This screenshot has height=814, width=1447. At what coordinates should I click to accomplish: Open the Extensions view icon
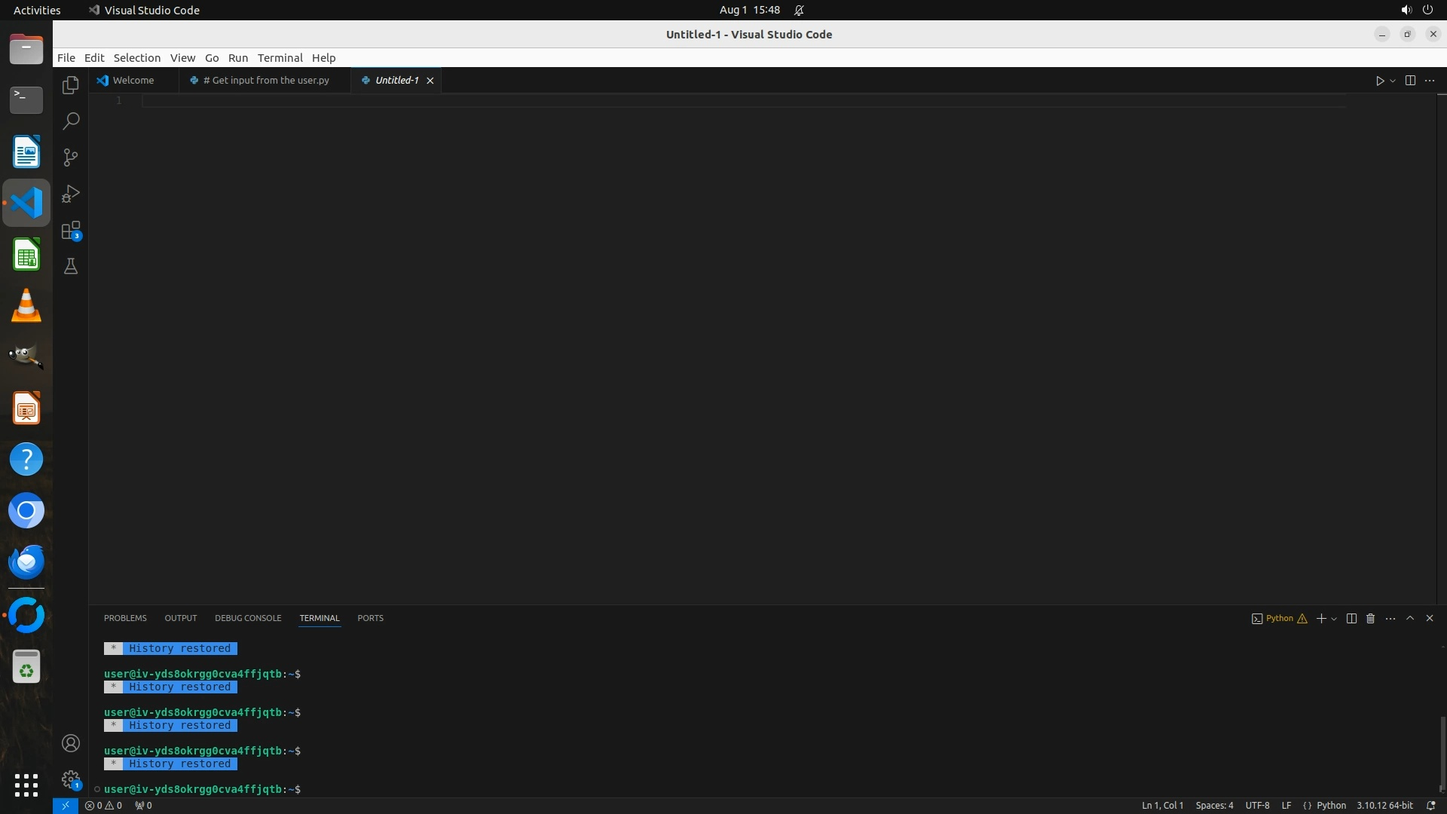click(71, 231)
